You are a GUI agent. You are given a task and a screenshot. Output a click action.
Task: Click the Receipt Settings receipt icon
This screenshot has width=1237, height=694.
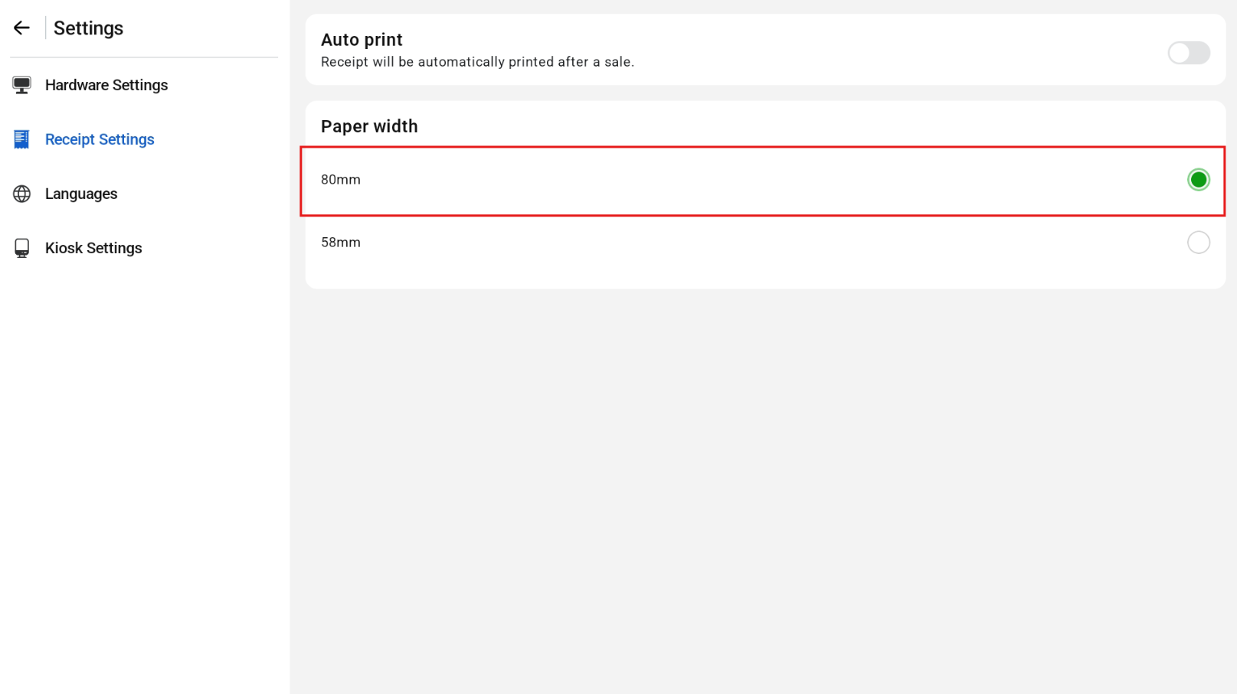pos(21,139)
